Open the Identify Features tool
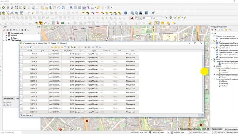 71,7
